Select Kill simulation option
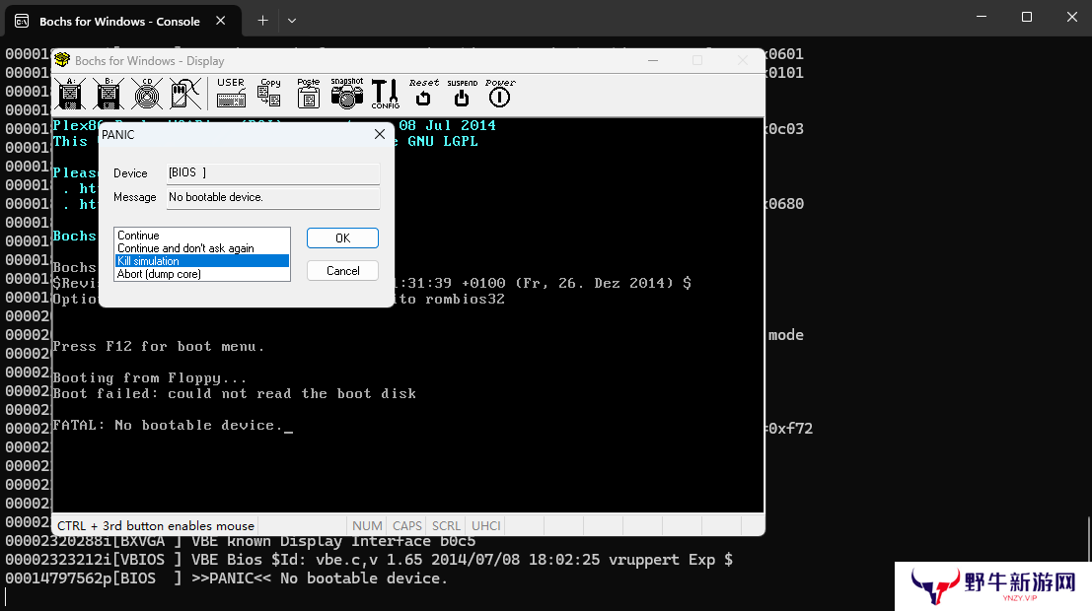The image size is (1092, 611). [x=202, y=261]
